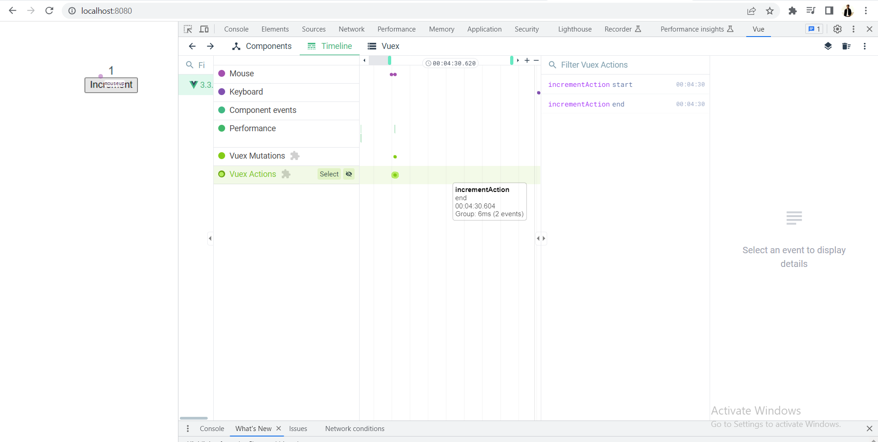Hide Vuex Actions with the eye toggle

[x=349, y=174]
